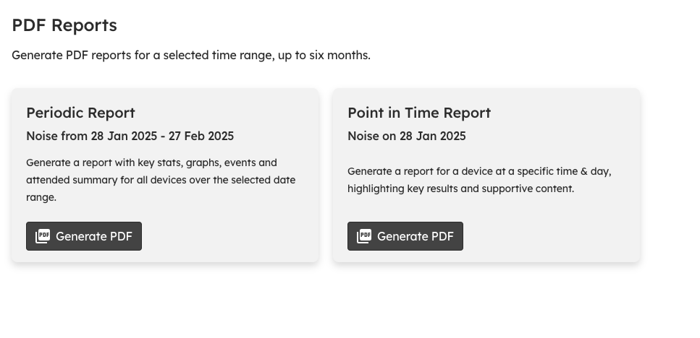Select the Periodic Report card title
The height and width of the screenshot is (338, 700).
(80, 113)
